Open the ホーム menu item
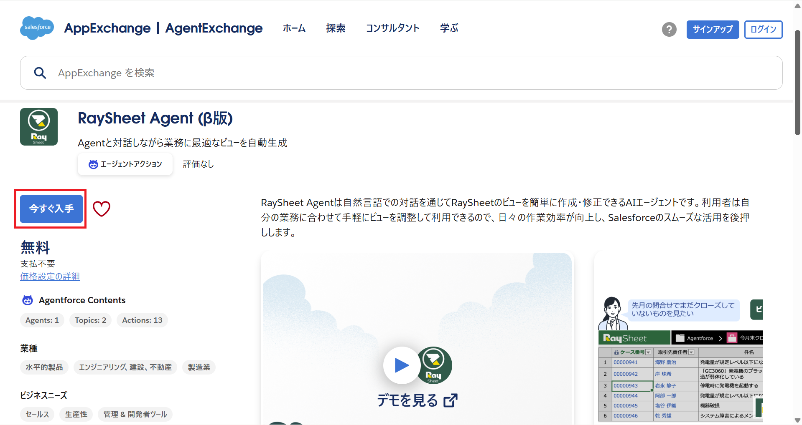This screenshot has height=425, width=802. coord(294,28)
